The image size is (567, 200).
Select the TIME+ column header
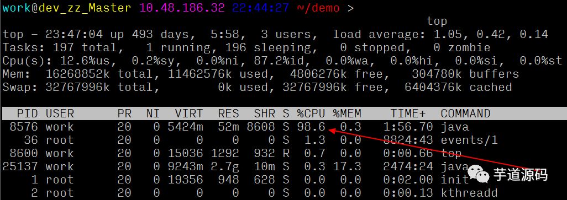pos(408,113)
